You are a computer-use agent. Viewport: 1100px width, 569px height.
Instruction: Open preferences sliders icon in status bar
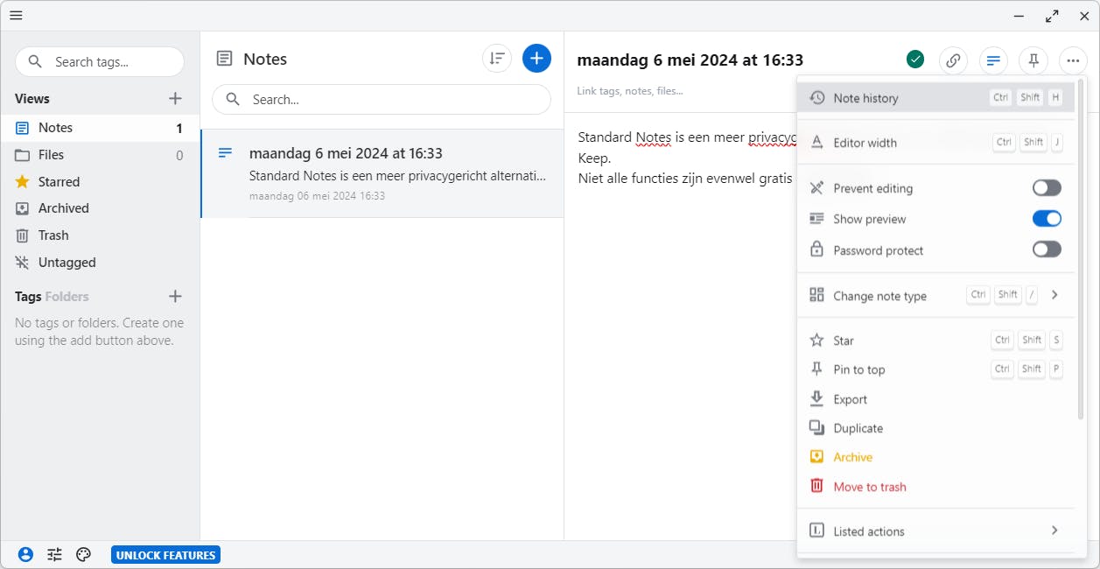coord(54,554)
